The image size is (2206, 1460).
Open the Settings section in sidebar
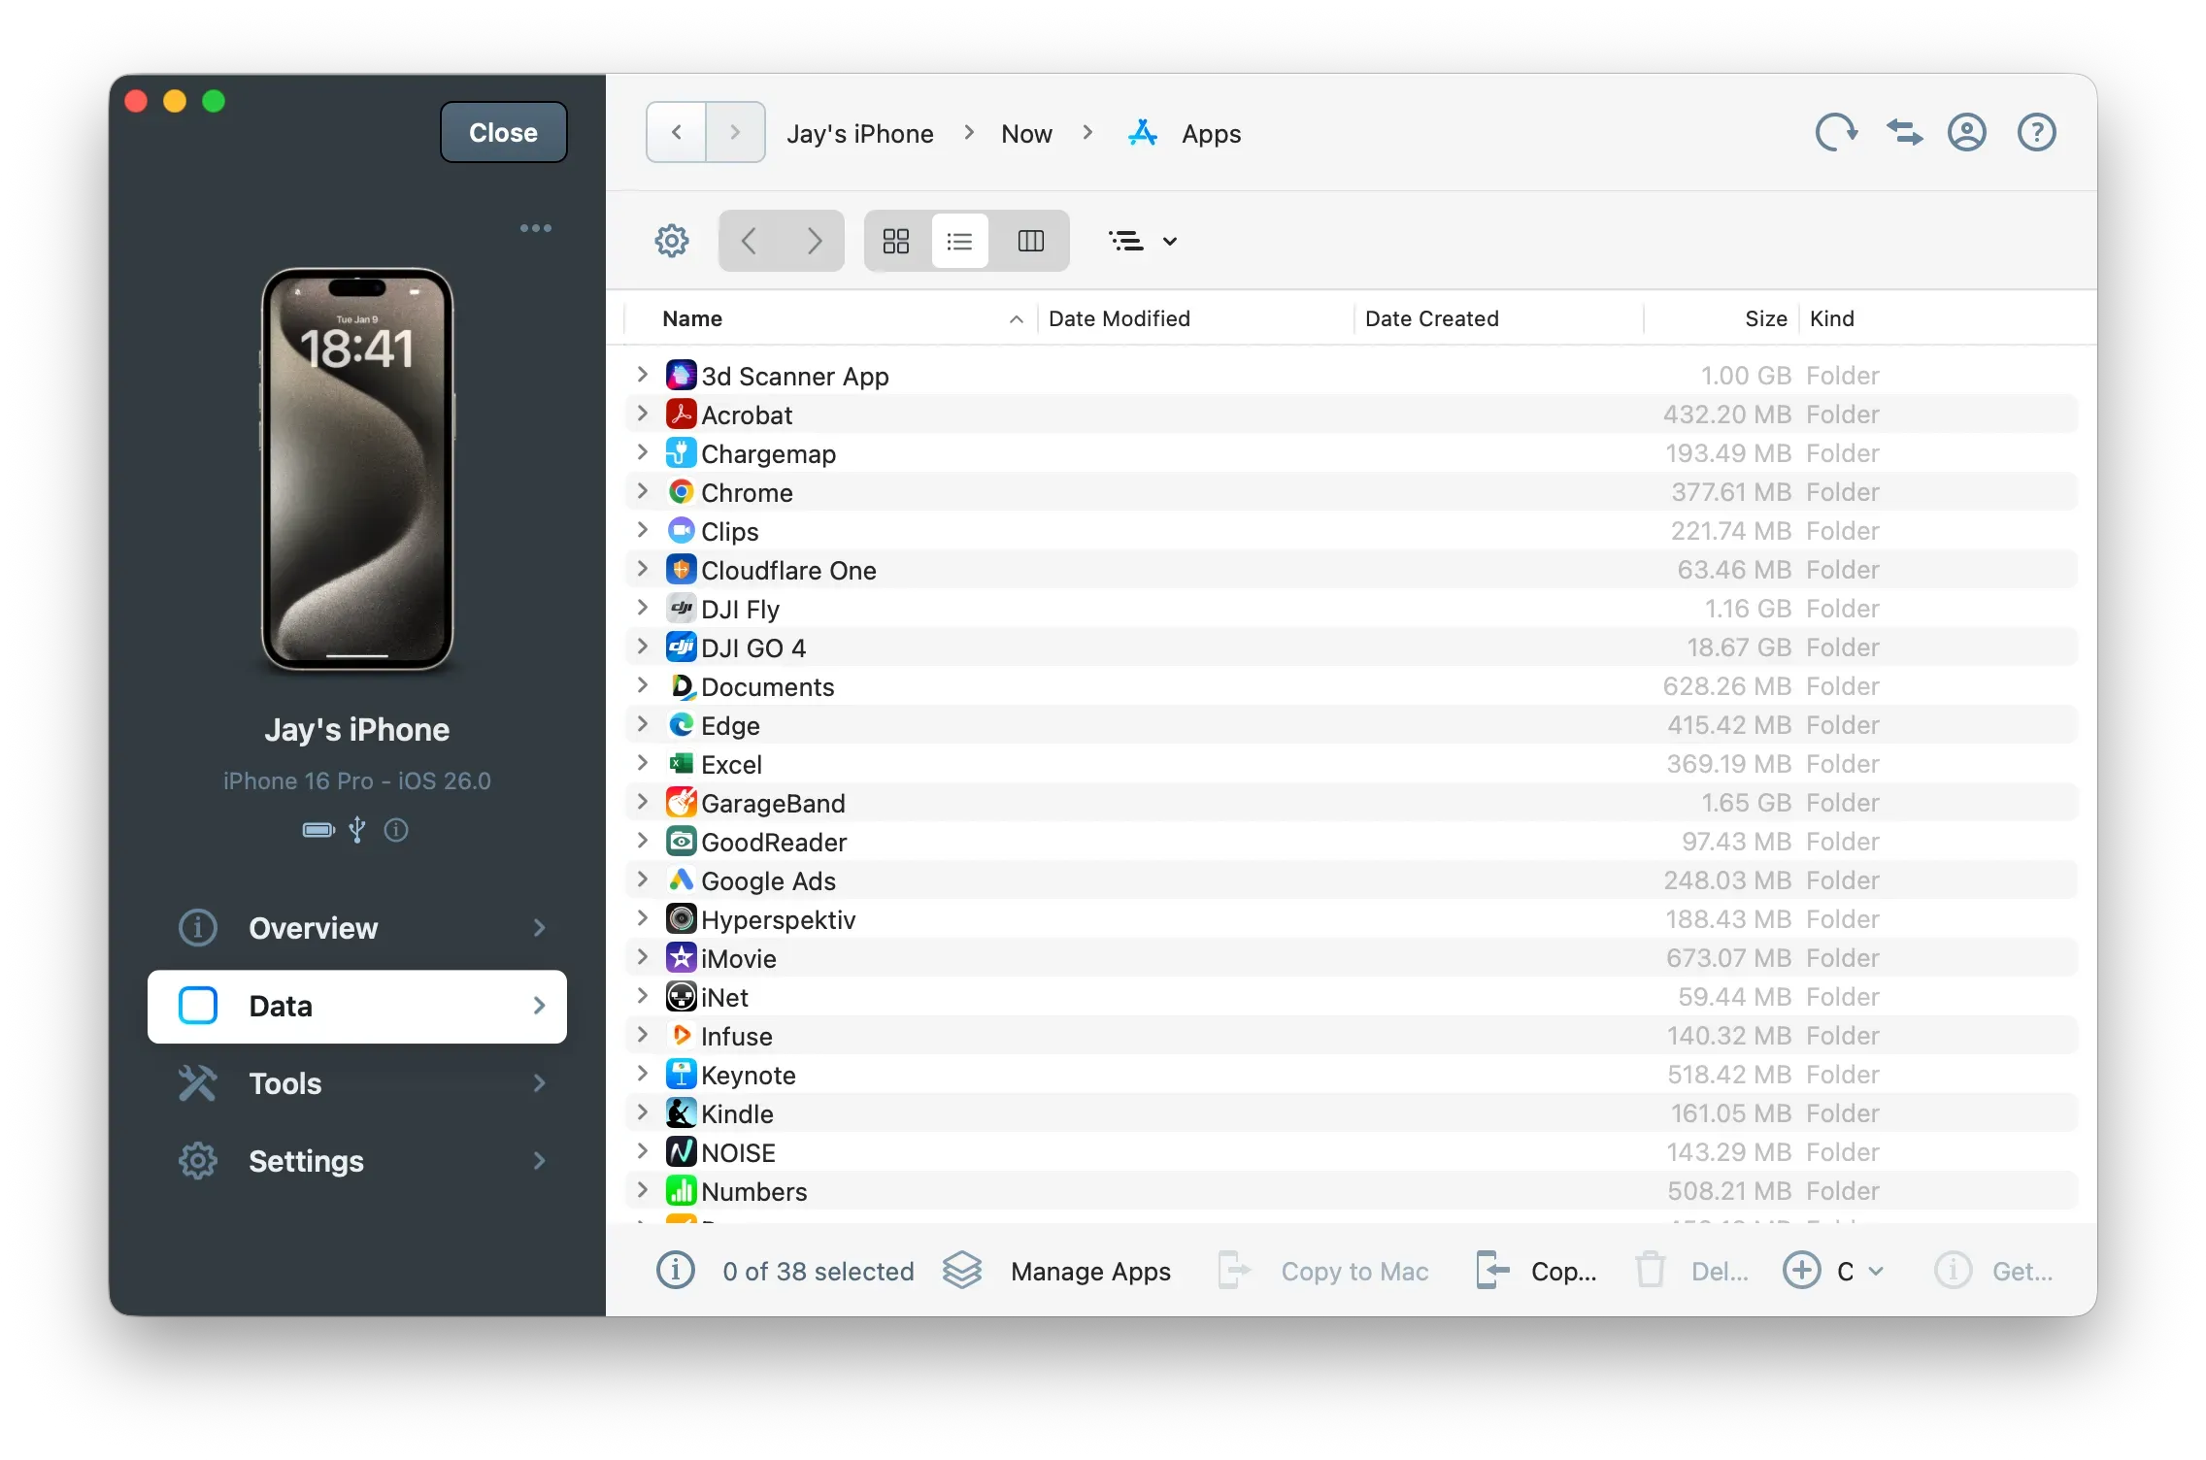304,1161
